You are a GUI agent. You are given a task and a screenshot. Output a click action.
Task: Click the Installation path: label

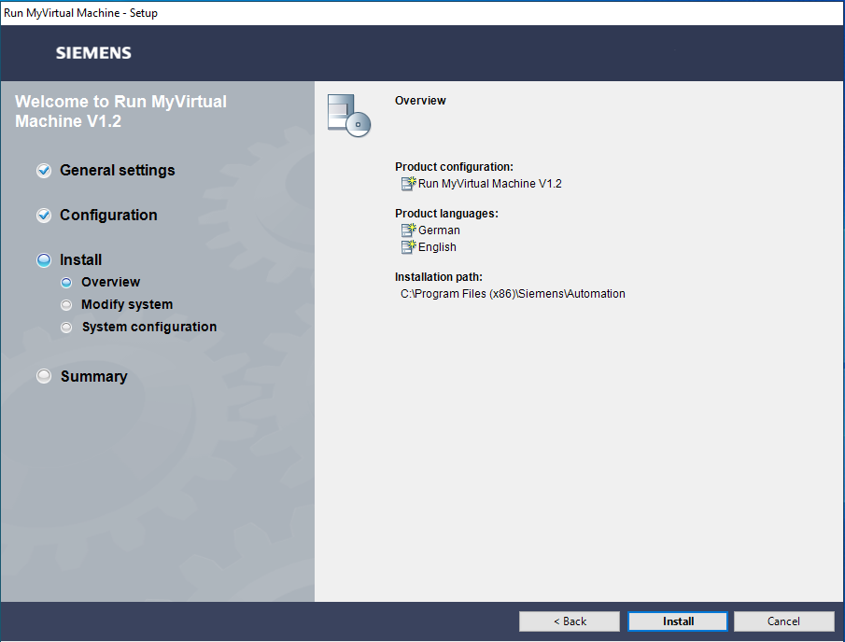click(438, 277)
